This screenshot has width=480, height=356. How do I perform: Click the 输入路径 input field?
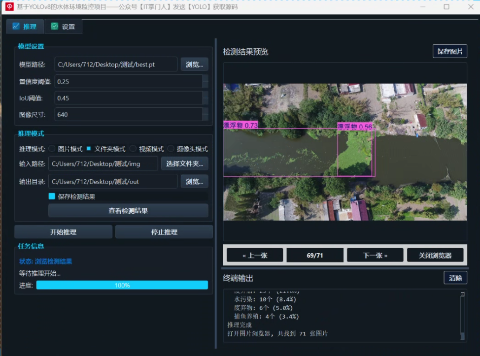point(103,163)
